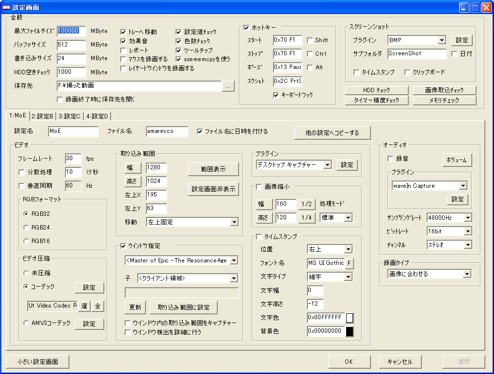
Task: Click 設定画面非表示 button
Action: [213, 189]
